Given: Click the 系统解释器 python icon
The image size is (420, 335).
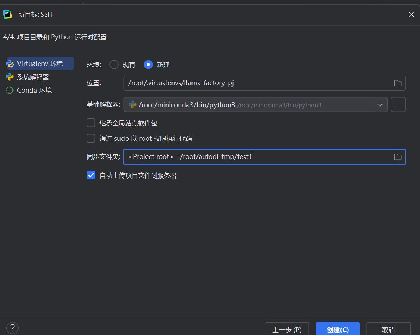Looking at the screenshot, I should [10, 77].
